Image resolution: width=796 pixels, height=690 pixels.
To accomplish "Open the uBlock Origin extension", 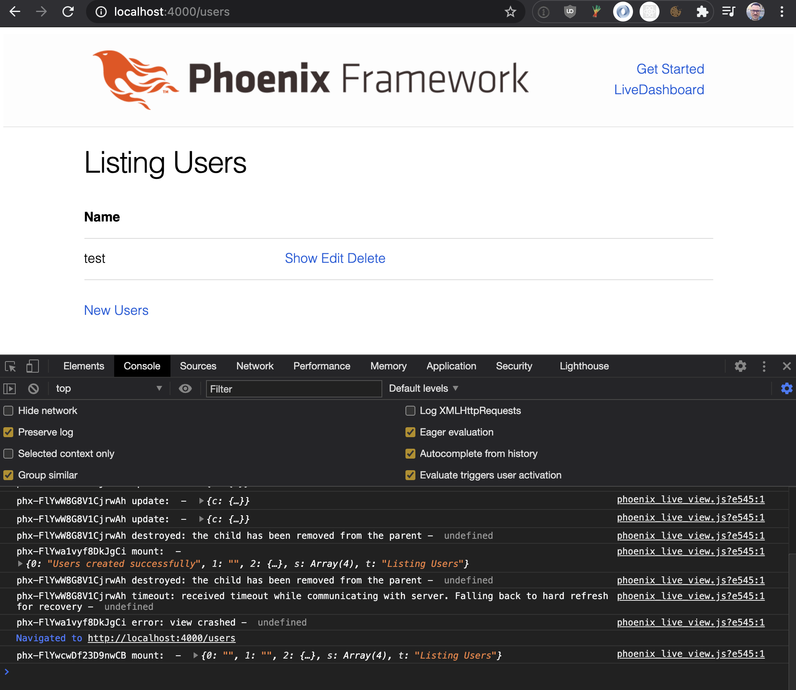I will coord(570,12).
